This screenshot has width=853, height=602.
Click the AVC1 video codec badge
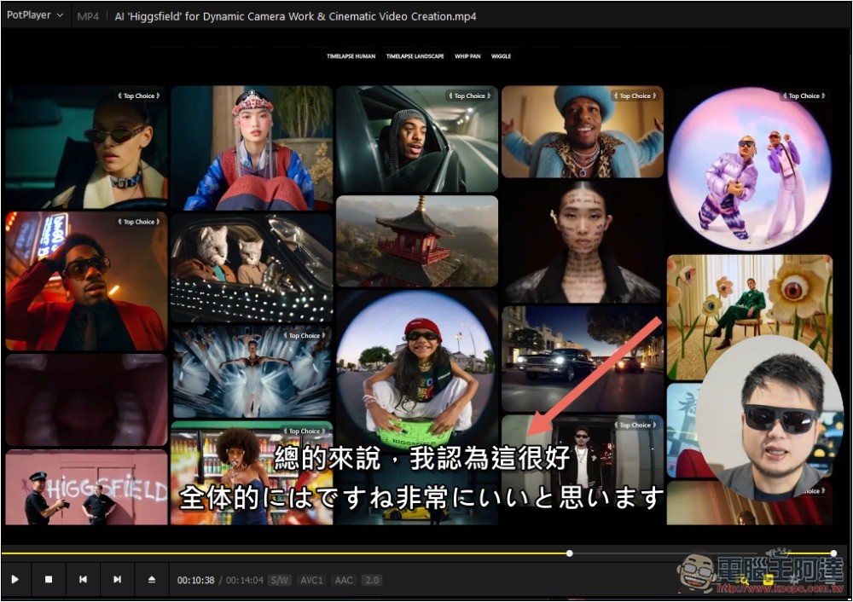point(311,581)
